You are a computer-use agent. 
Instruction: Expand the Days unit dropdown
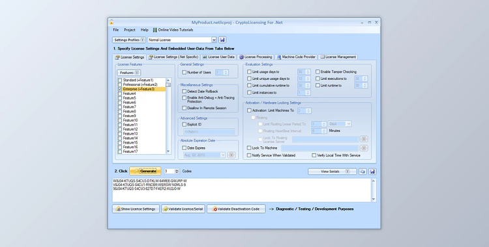point(349,123)
